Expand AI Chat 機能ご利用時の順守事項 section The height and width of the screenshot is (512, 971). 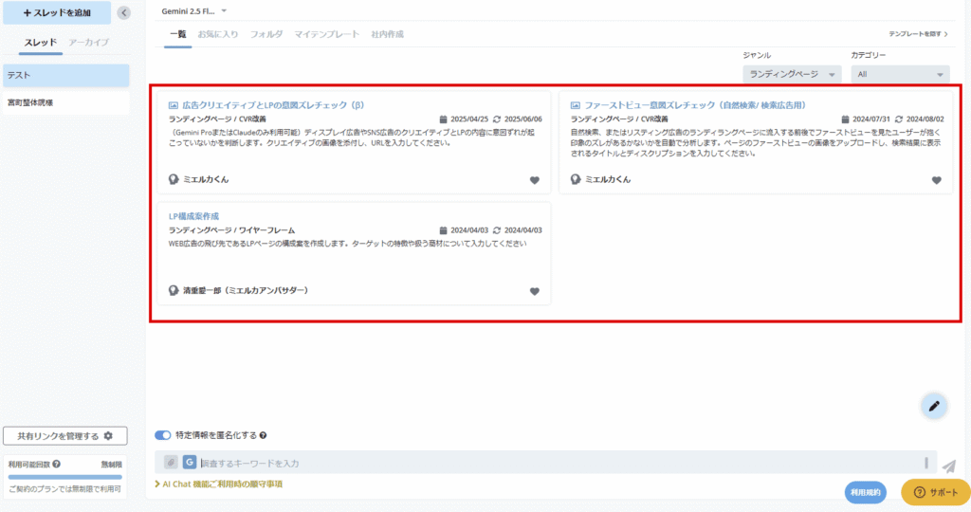(219, 485)
